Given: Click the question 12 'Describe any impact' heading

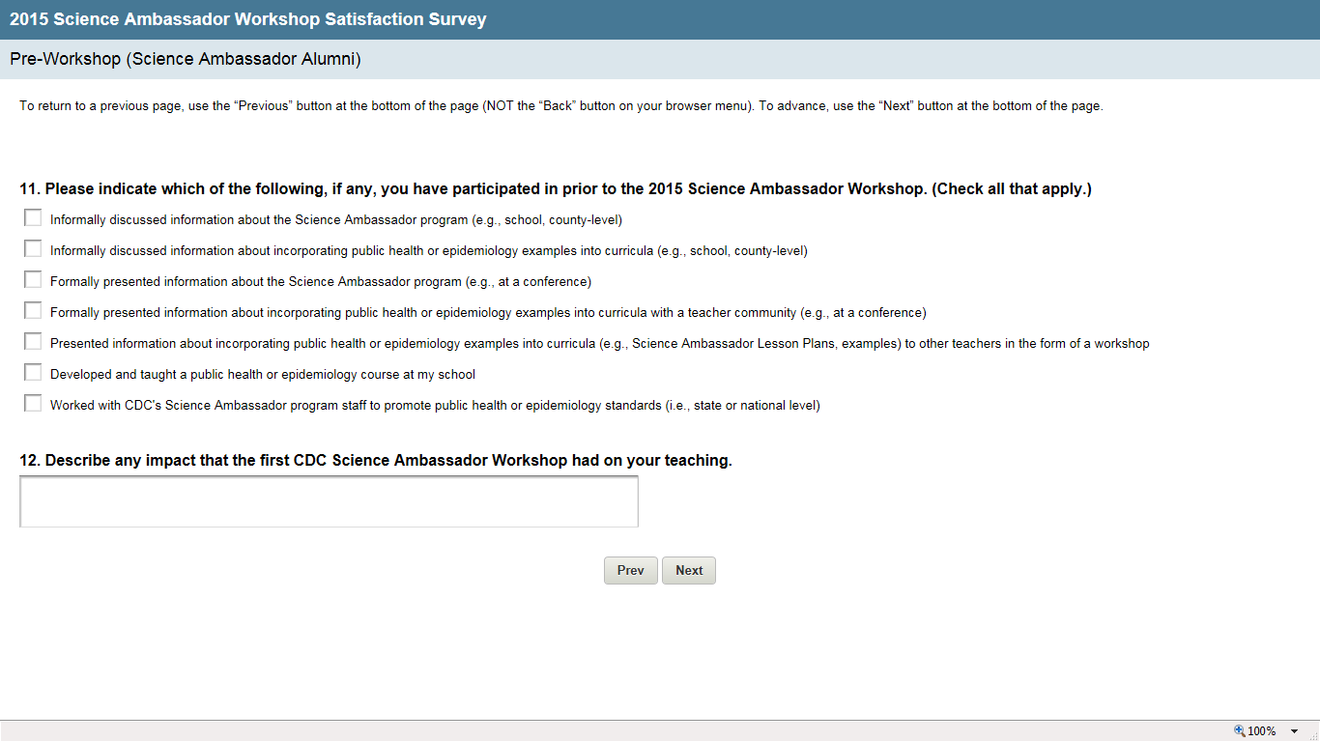Looking at the screenshot, I should coord(376,461).
